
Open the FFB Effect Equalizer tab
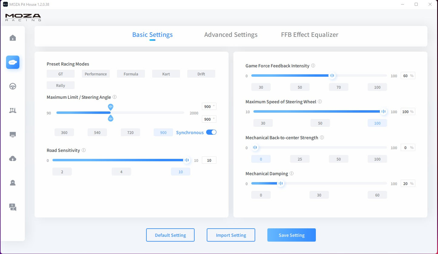309,35
